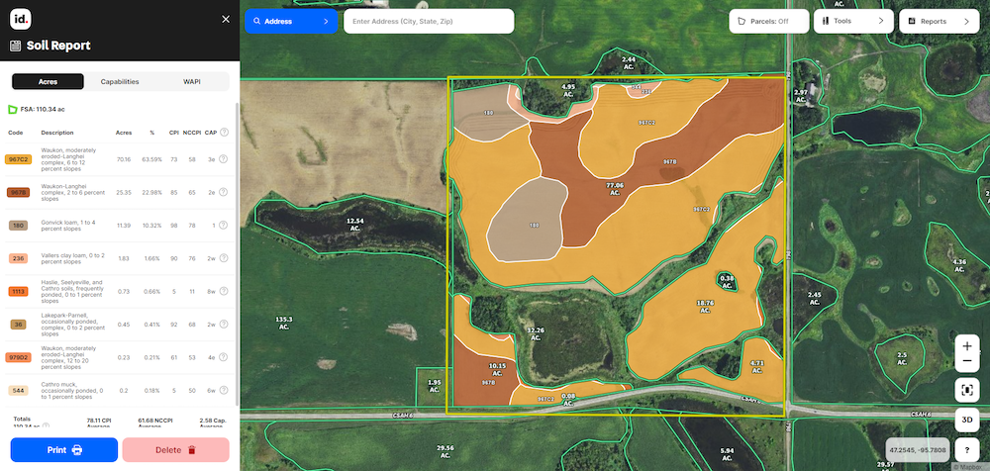990x471 pixels.
Task: Zoom out on the map
Action: [966, 363]
